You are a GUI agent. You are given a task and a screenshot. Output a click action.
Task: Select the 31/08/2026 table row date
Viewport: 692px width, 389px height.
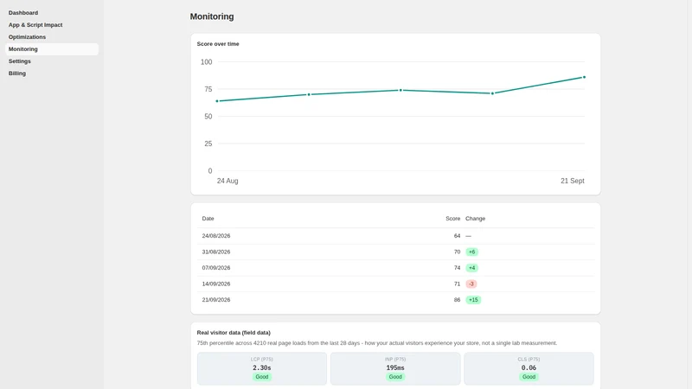pos(216,252)
